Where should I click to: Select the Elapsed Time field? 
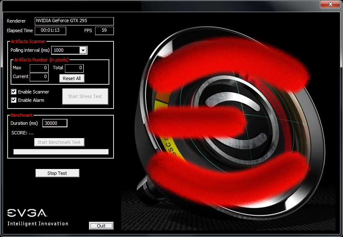pos(50,31)
